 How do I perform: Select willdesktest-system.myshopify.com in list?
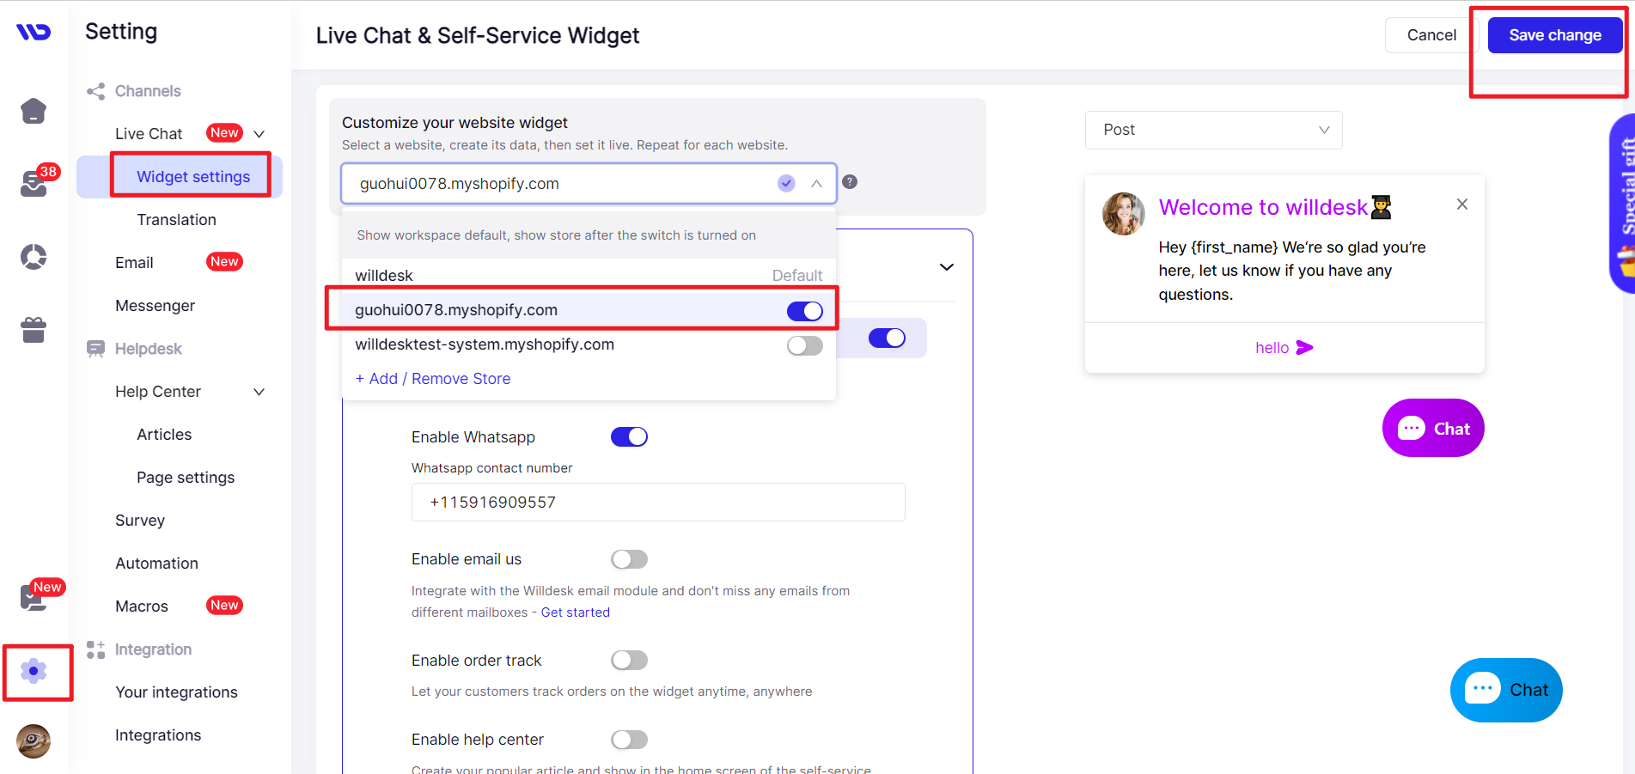(x=485, y=344)
